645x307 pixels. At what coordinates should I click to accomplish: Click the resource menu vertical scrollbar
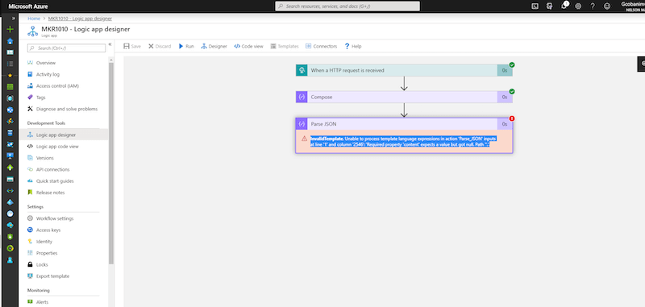coord(111,164)
